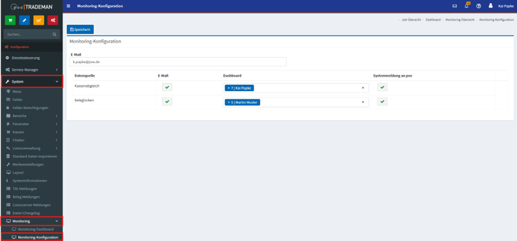Click the blue pencil edit icon button
517x241 pixels.
[24, 20]
